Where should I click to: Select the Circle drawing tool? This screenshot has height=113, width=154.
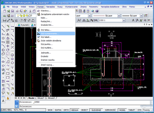(x=3, y=50)
